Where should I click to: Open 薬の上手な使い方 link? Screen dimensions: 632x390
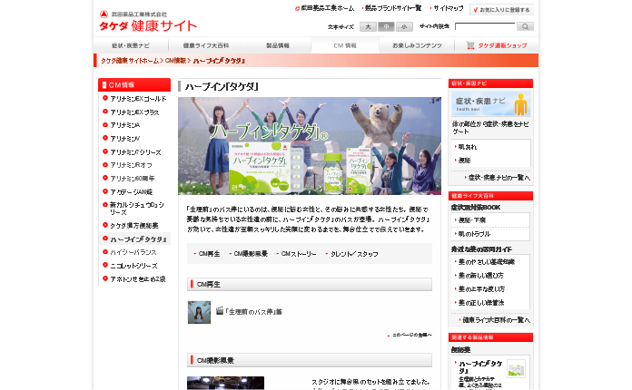pyautogui.click(x=481, y=289)
